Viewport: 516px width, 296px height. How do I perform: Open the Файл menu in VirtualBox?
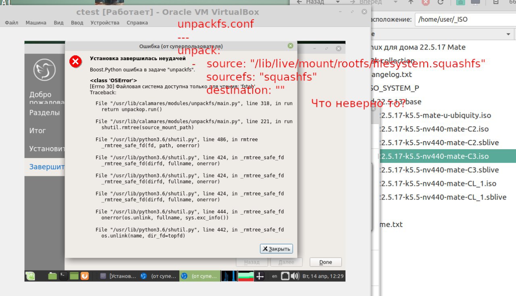pos(12,23)
